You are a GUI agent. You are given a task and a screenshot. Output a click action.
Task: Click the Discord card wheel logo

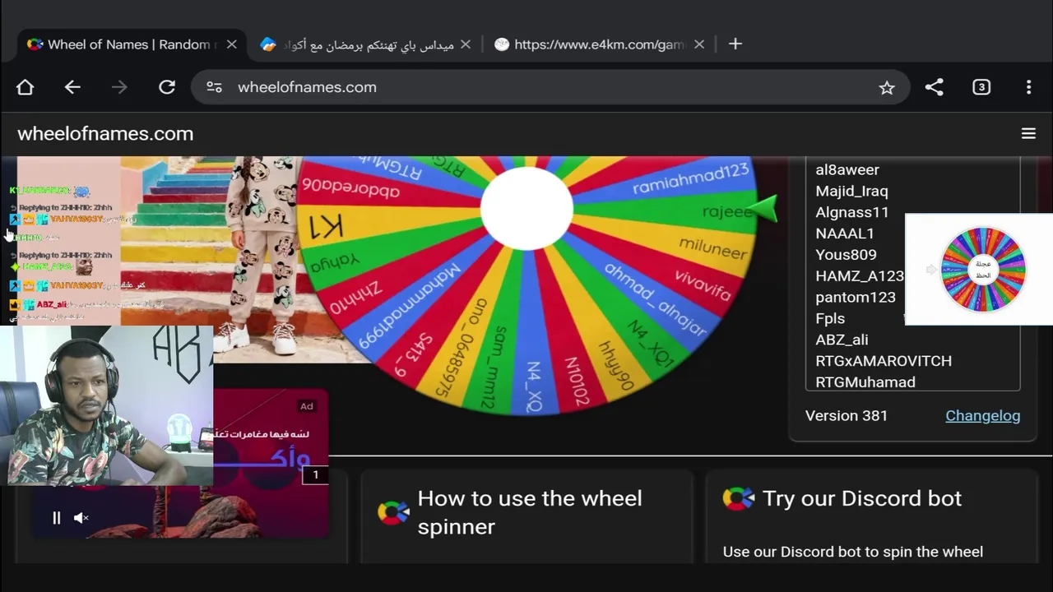click(x=738, y=498)
